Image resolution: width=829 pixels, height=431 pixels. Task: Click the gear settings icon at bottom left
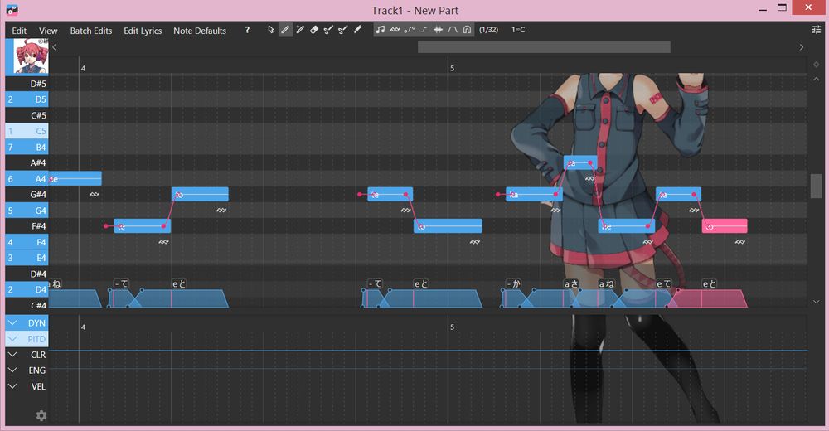point(41,415)
